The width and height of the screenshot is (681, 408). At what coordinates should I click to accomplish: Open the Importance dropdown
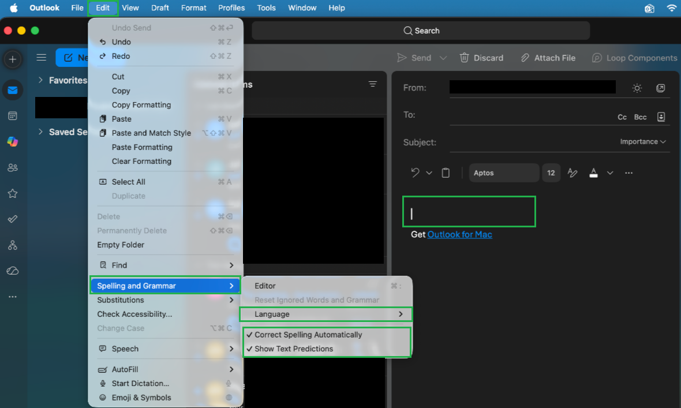643,141
